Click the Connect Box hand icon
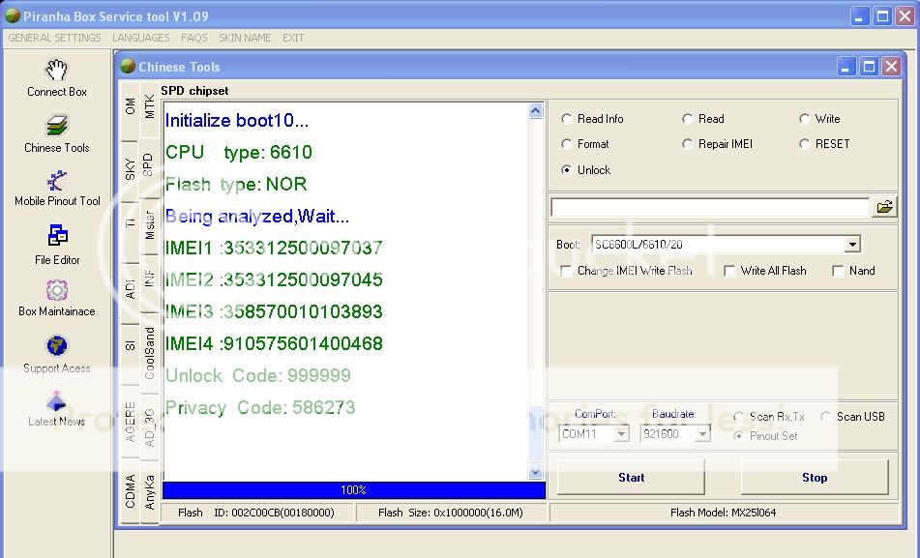Screen dimensions: 920x558 click(57, 70)
